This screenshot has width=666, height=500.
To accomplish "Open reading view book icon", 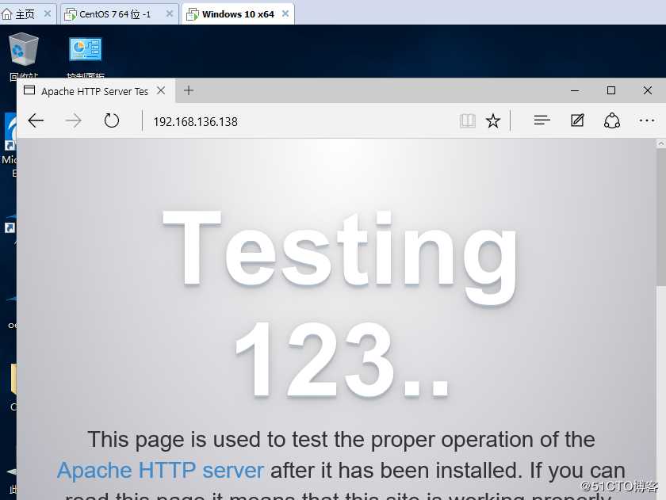I will point(468,121).
